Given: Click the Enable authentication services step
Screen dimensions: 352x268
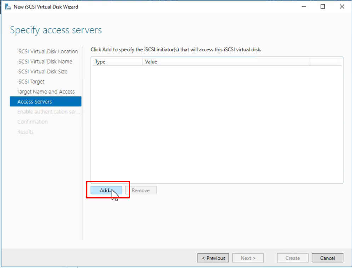Looking at the screenshot, I should pos(48,112).
